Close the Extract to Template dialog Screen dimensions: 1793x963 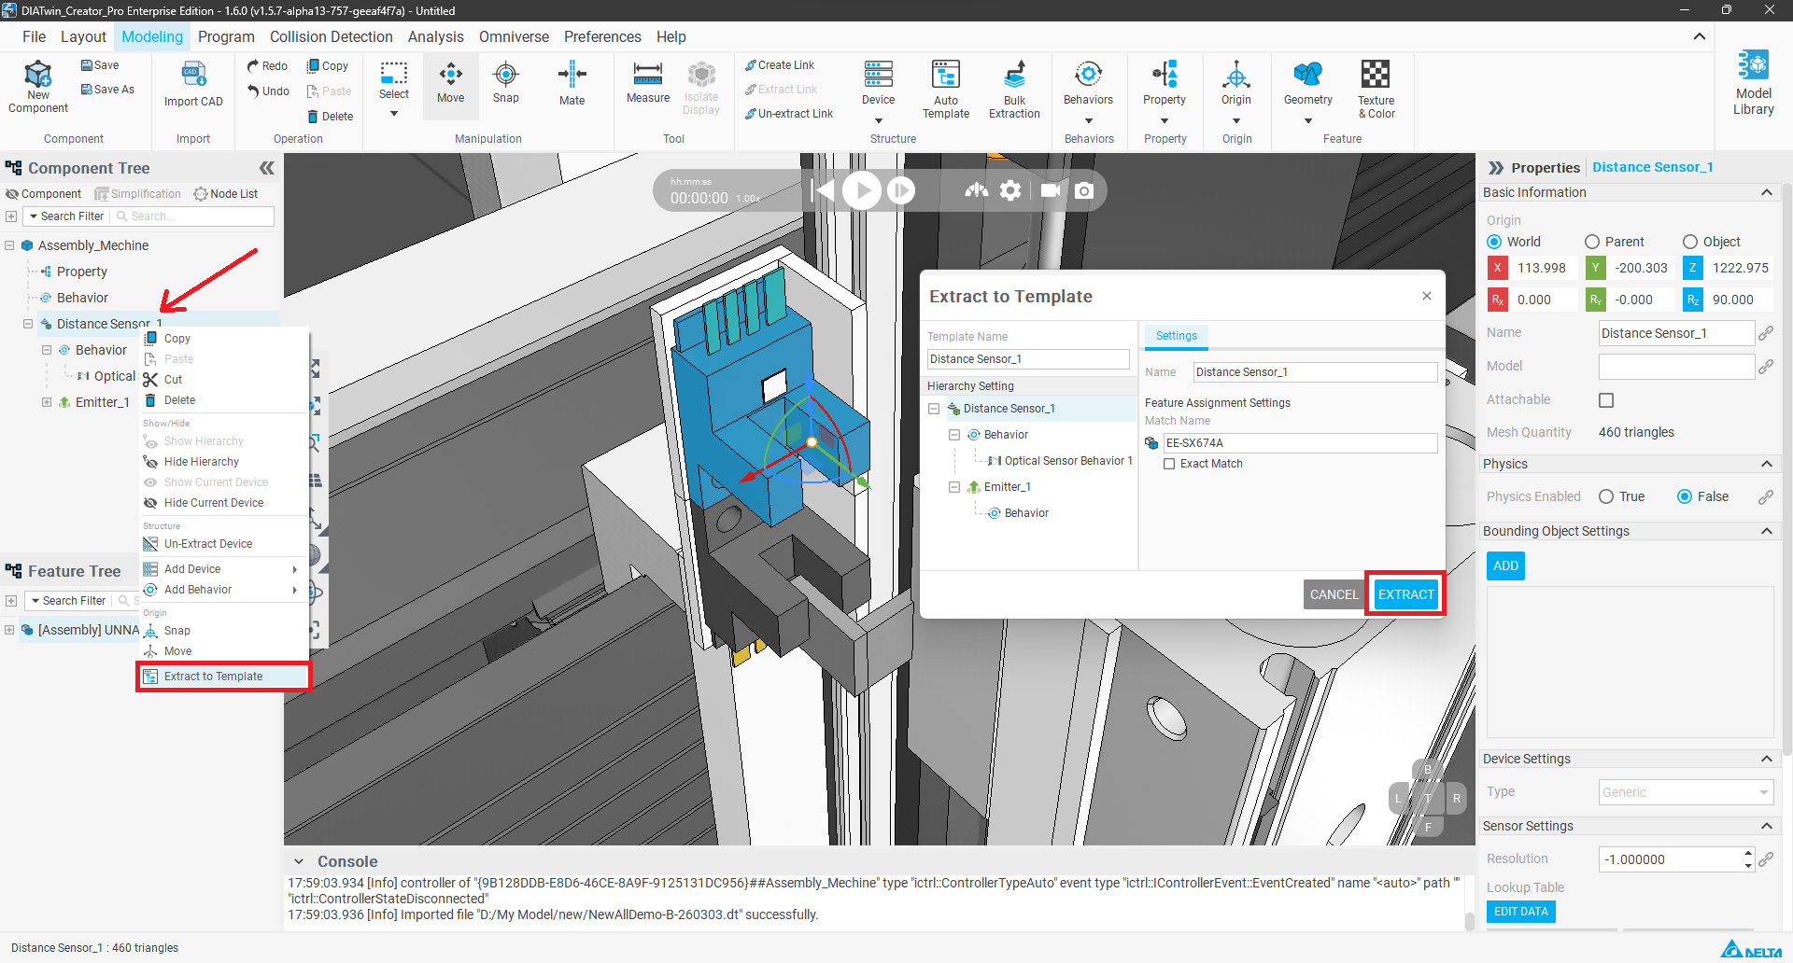point(1426,296)
